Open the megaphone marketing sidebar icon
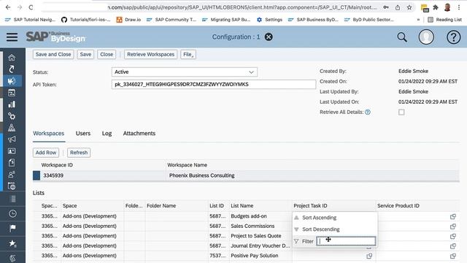 12,140
